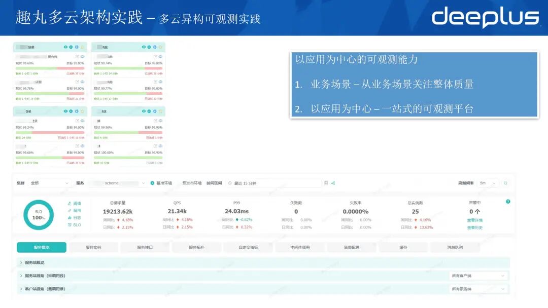Edit the row showing 99.74% status
Image resolution: width=548 pixels, height=308 pixels.
pyautogui.click(x=155, y=57)
